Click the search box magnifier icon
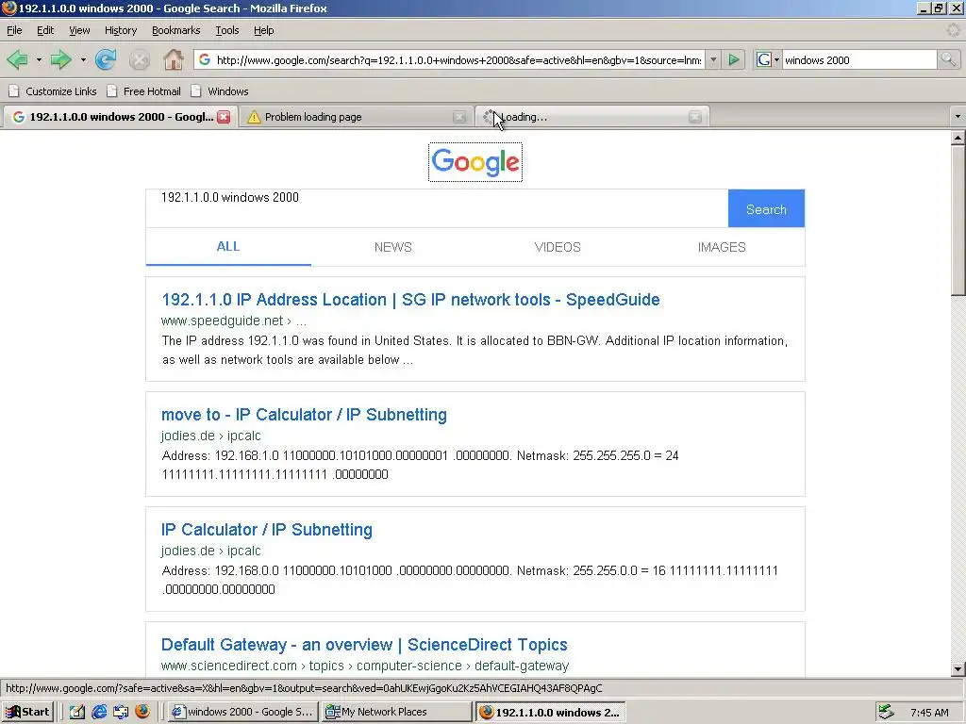 (948, 59)
